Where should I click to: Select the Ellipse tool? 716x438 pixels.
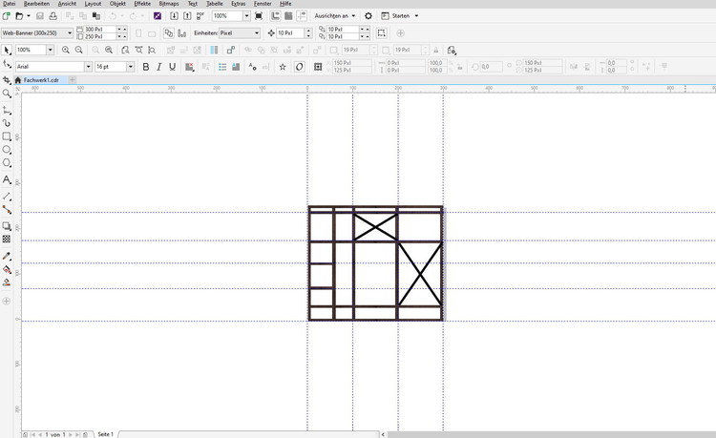coord(7,150)
